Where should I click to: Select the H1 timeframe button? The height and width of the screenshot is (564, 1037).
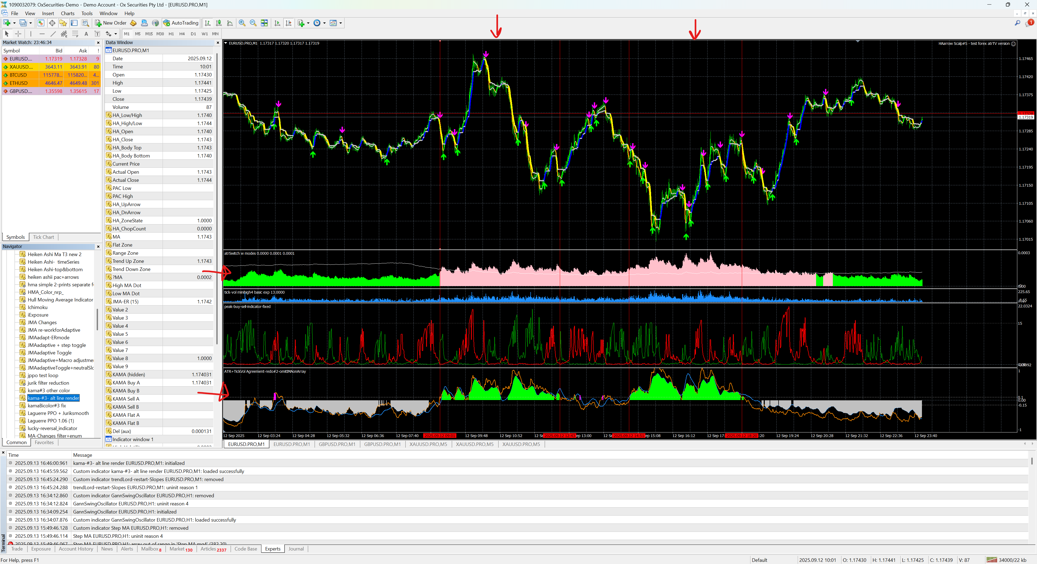tap(171, 34)
